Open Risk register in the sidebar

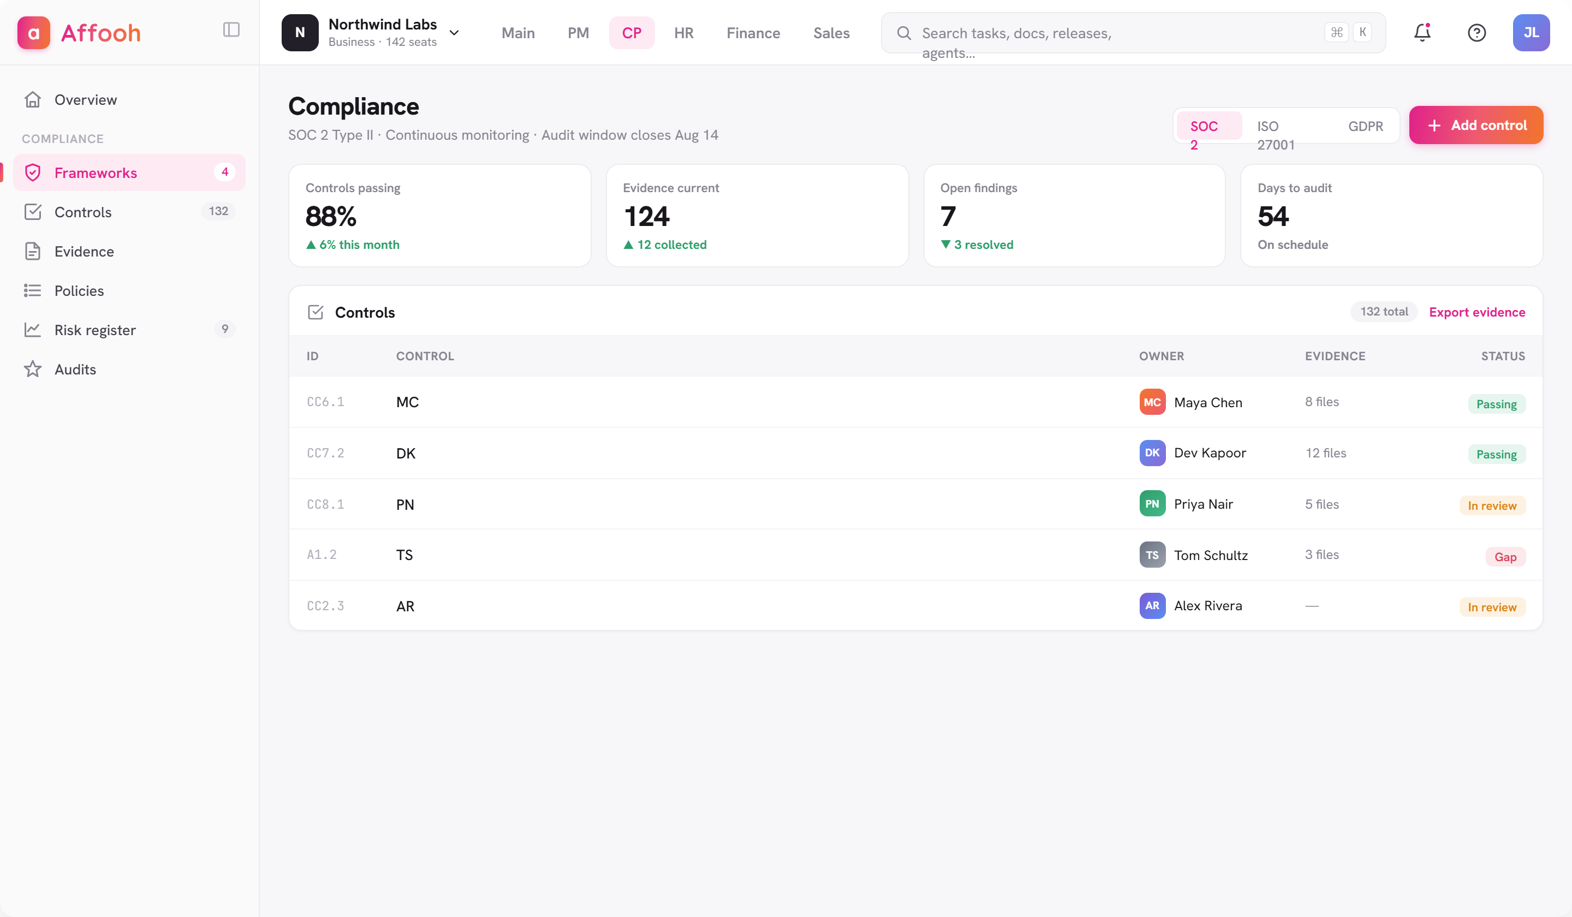(129, 330)
